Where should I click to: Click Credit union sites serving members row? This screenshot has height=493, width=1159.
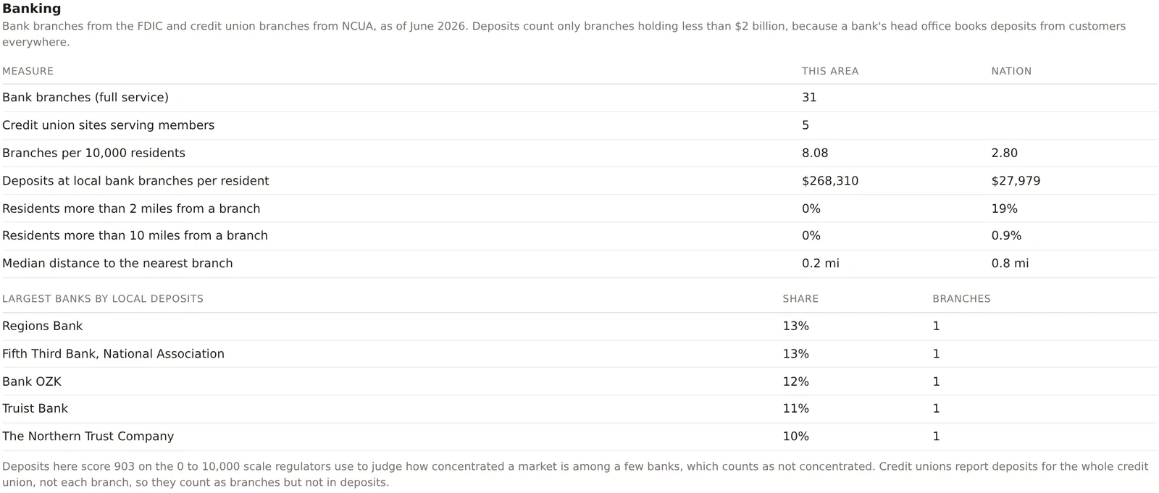[579, 125]
